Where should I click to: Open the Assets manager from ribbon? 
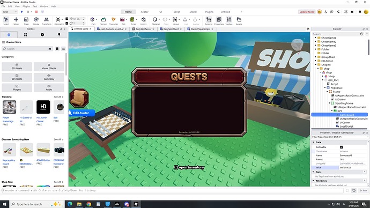point(239,21)
